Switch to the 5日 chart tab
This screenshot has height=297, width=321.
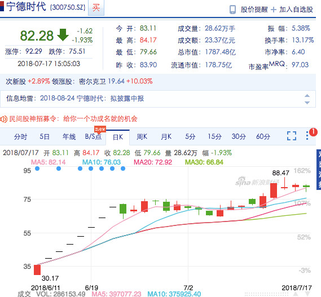45,136
